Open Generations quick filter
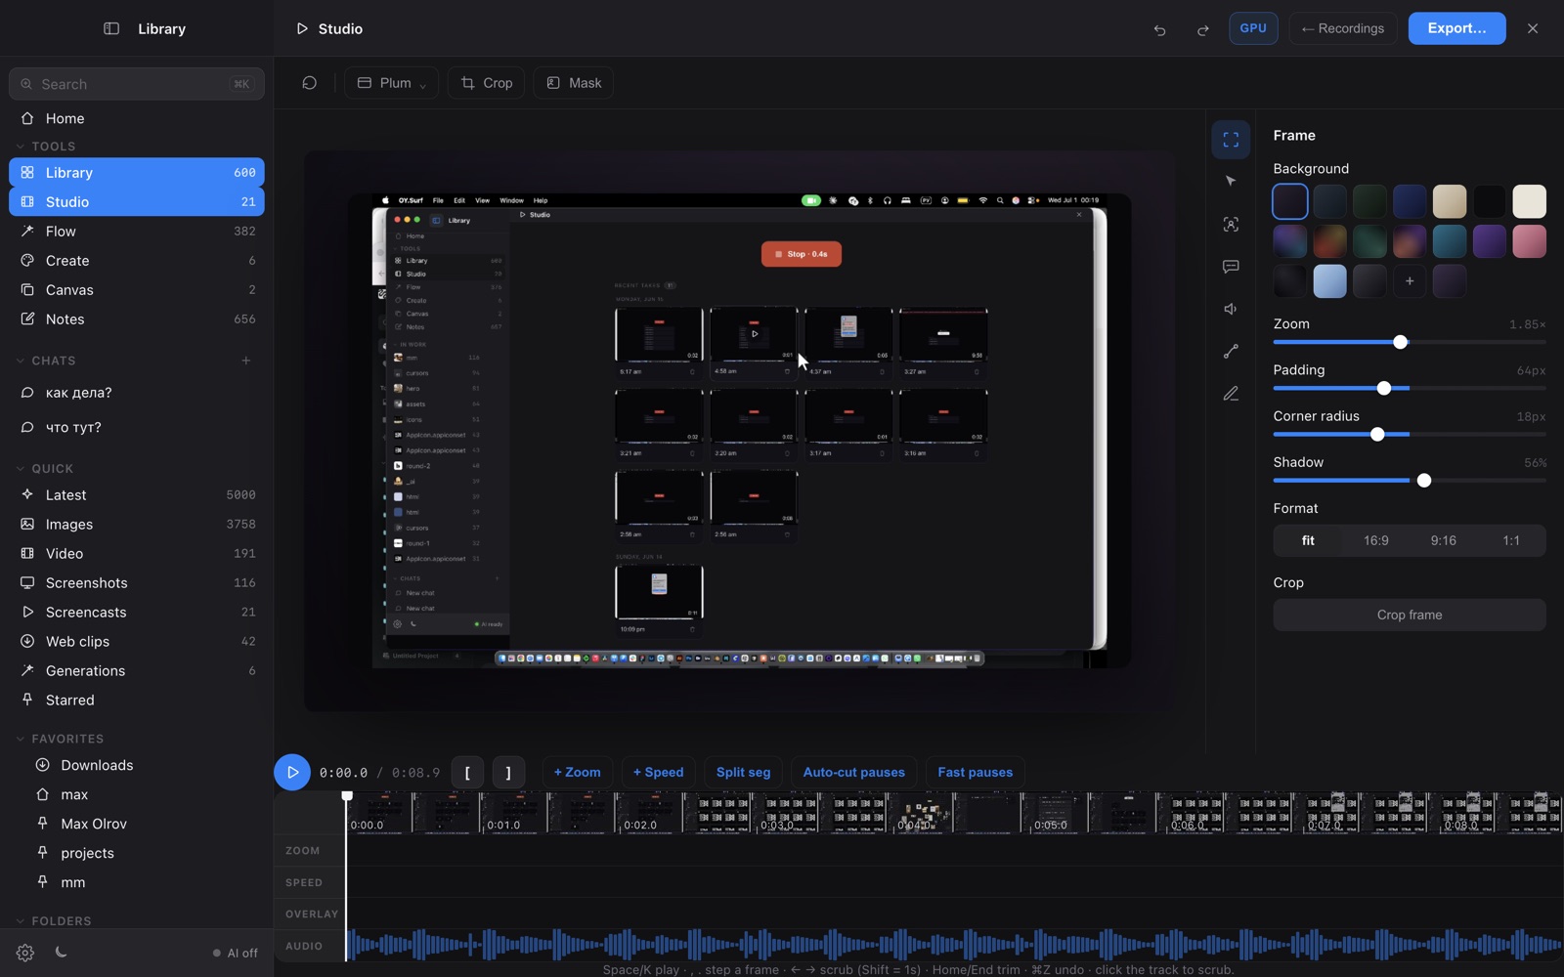This screenshot has height=977, width=1564. 137,671
